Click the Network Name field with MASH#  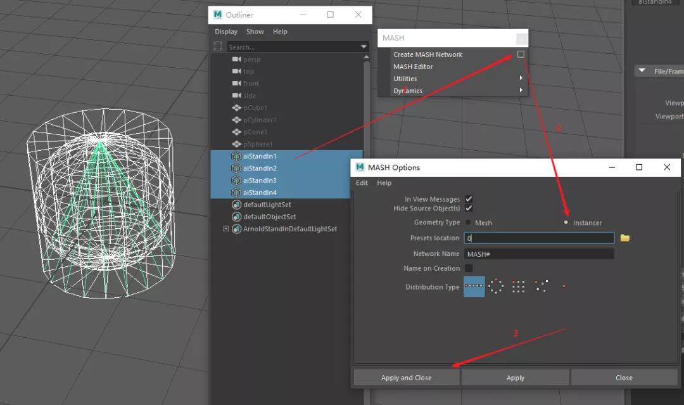pyautogui.click(x=539, y=254)
